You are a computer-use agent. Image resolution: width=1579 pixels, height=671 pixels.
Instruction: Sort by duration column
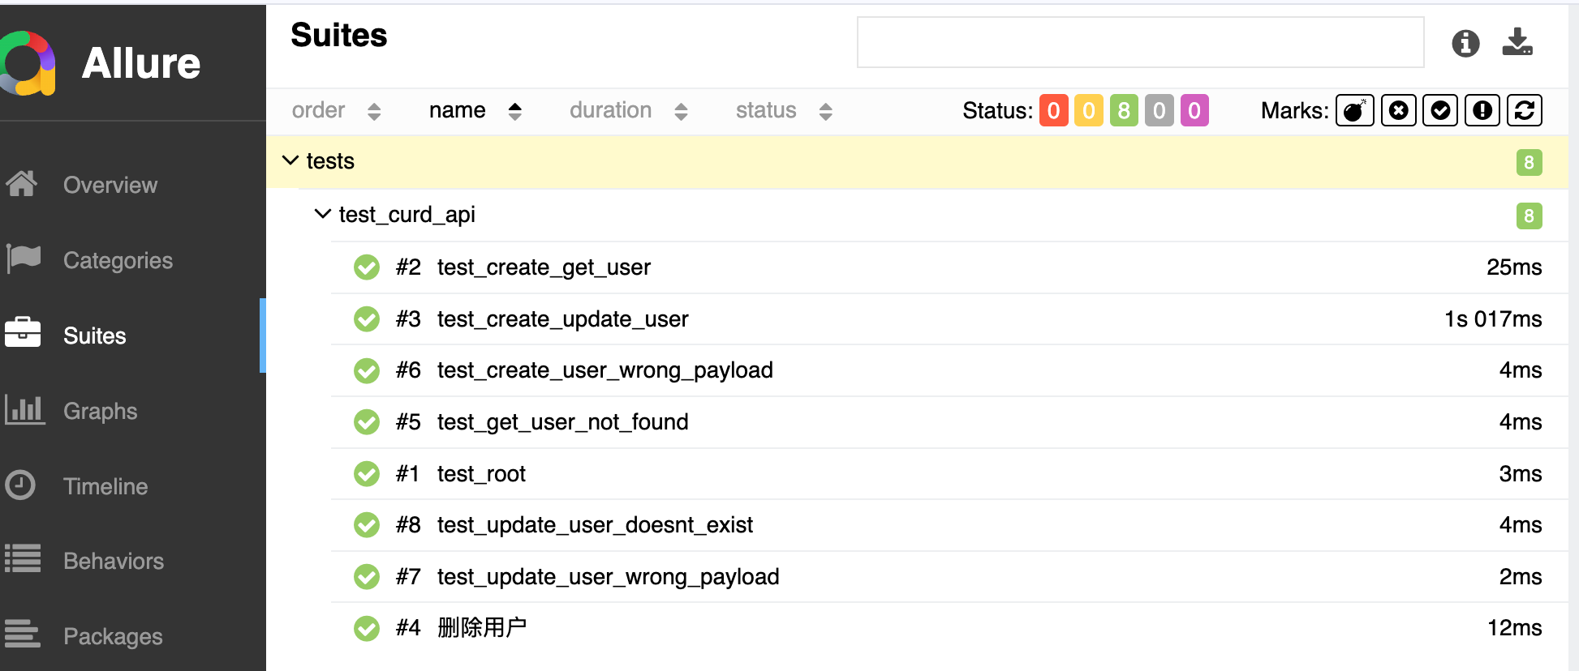click(x=629, y=110)
